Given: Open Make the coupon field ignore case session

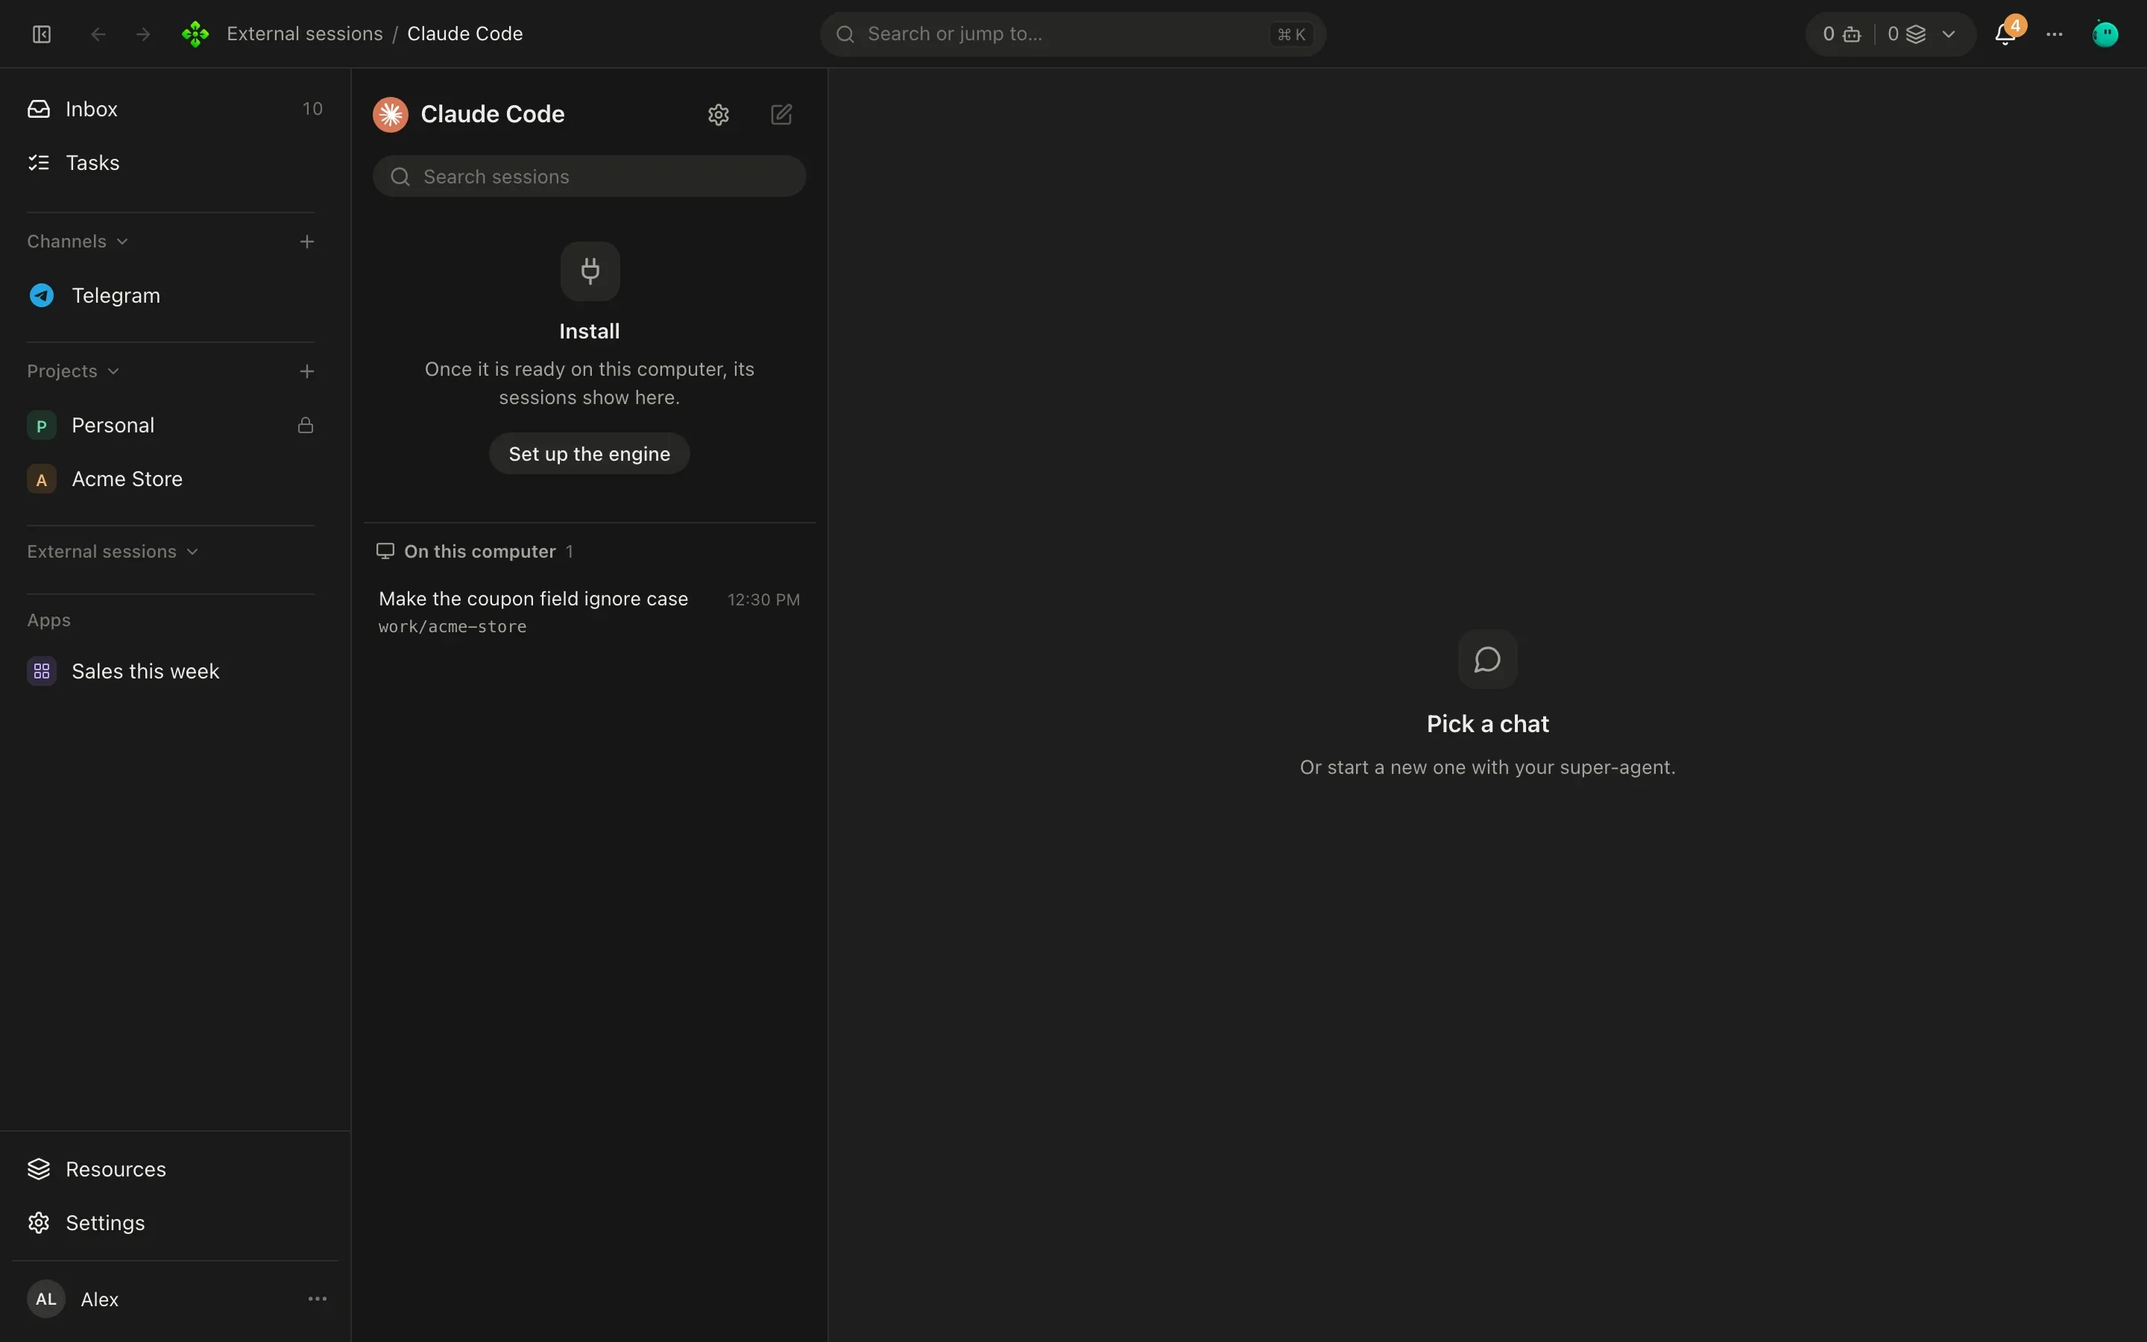Looking at the screenshot, I should pyautogui.click(x=589, y=611).
